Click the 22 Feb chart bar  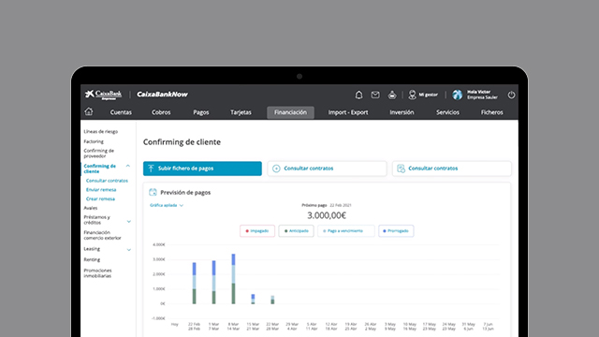click(194, 283)
